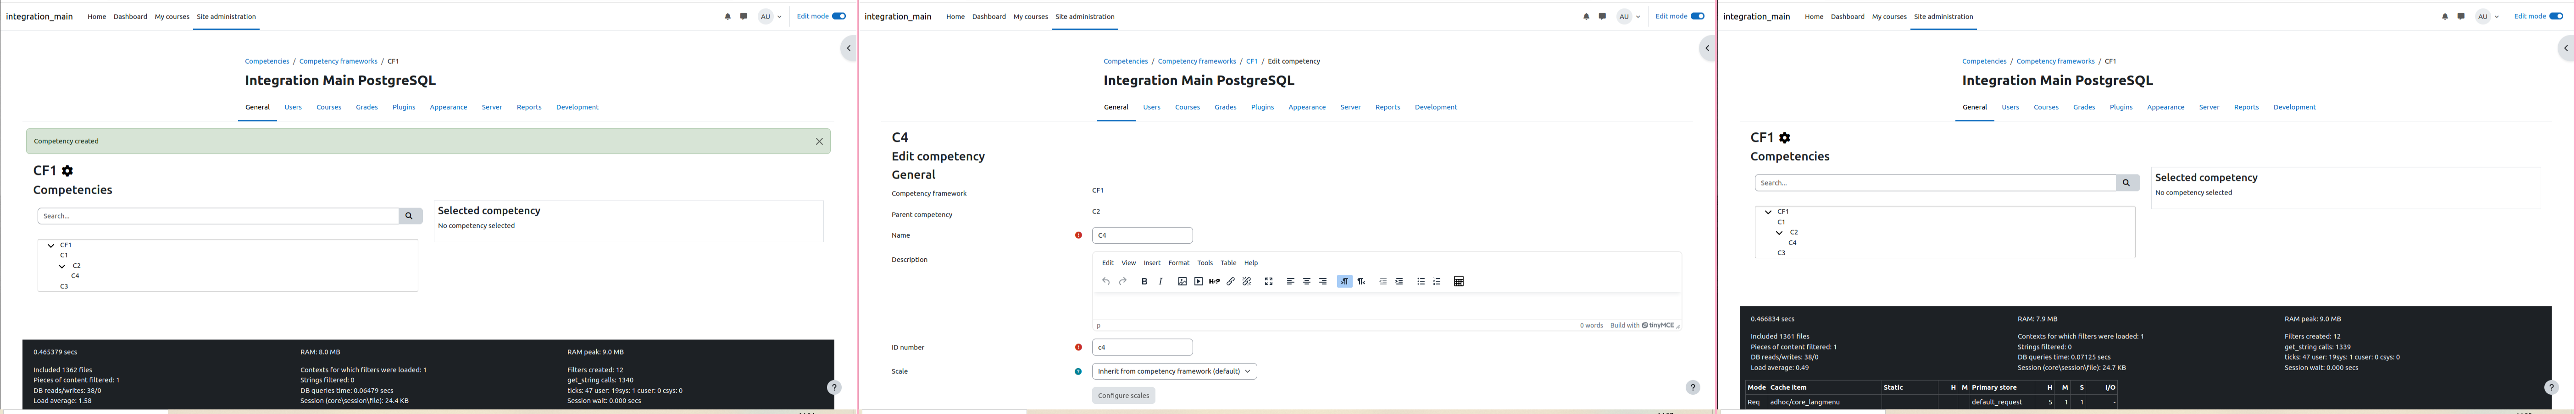Toggle fullscreen mode in the editor
2576x414 pixels.
click(1269, 281)
